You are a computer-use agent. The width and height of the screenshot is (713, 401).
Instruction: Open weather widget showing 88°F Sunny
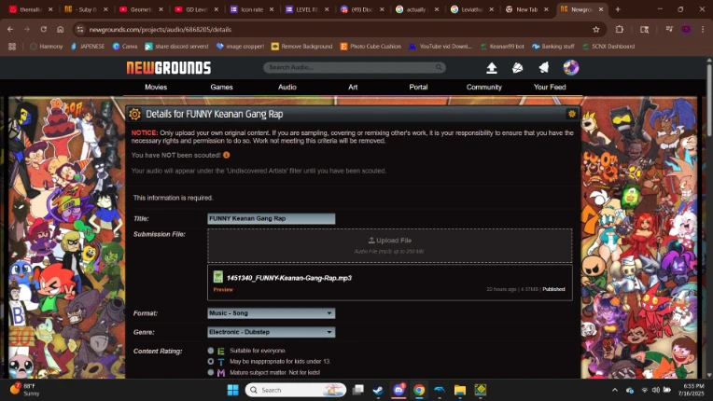point(25,390)
